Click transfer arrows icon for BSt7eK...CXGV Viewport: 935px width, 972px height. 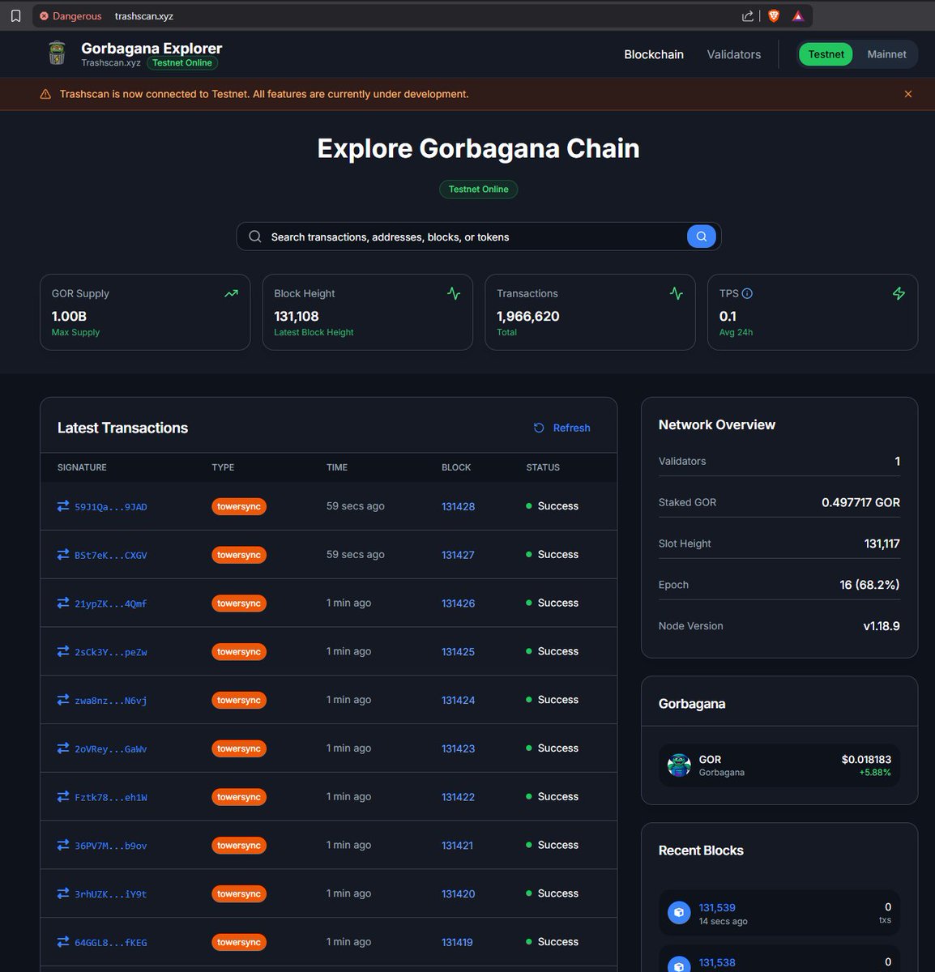(x=63, y=555)
